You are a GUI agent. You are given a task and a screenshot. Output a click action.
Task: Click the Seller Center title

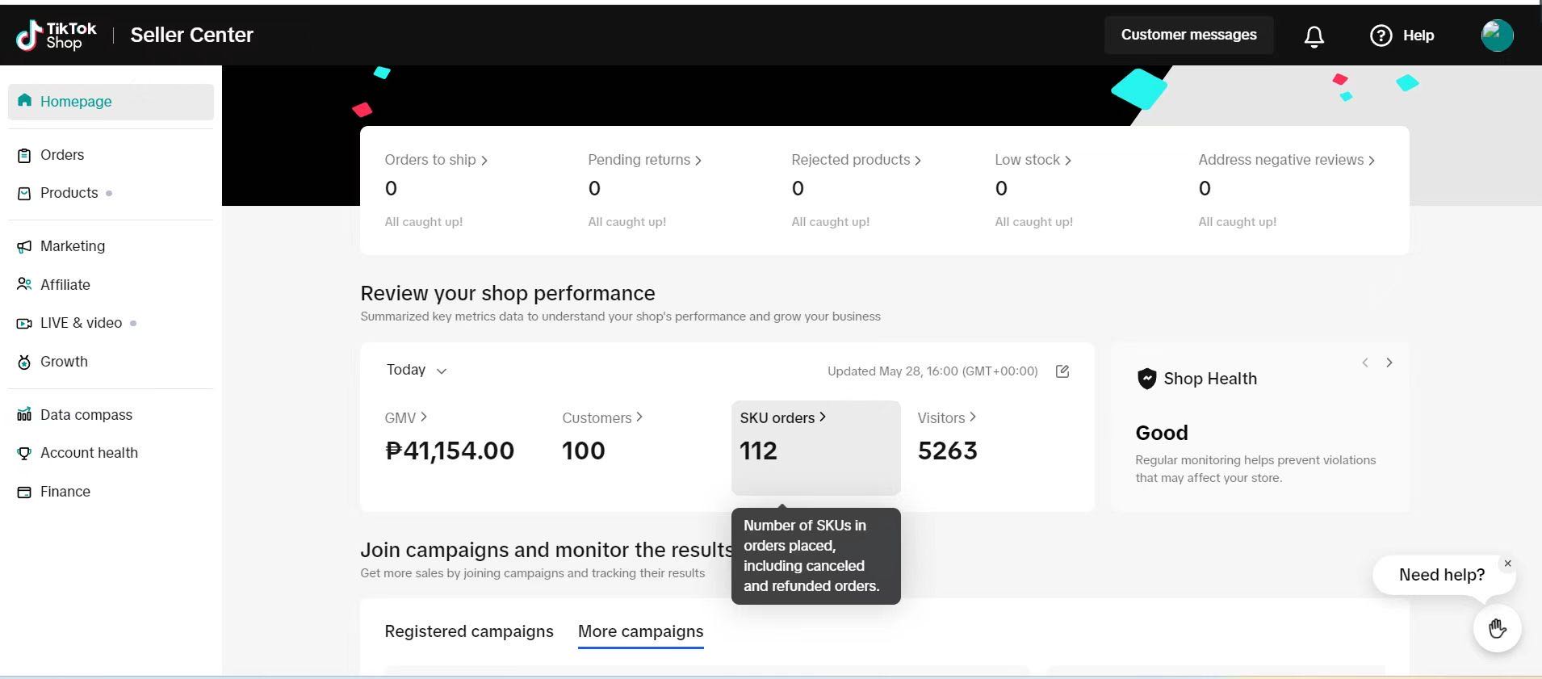[x=192, y=35]
